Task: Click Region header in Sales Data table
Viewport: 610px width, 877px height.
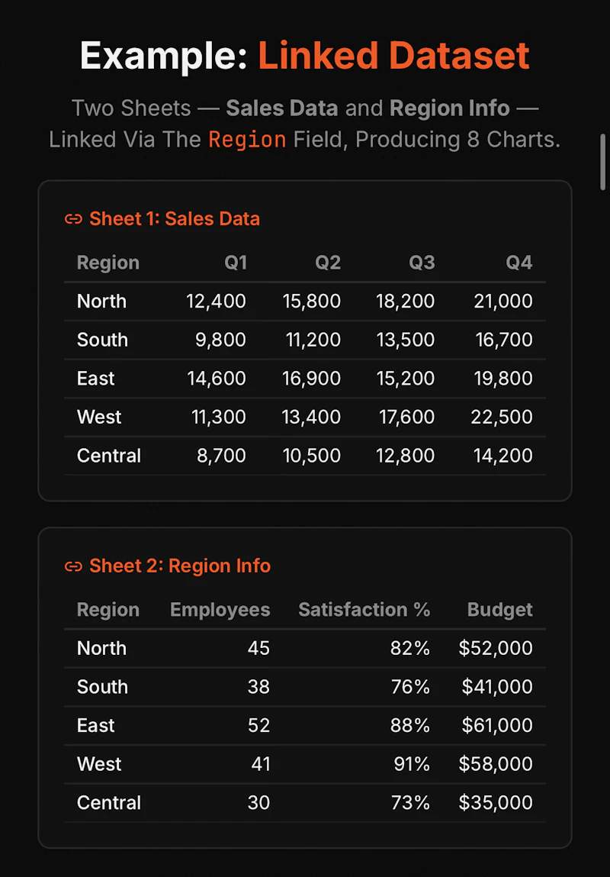Action: click(x=108, y=263)
